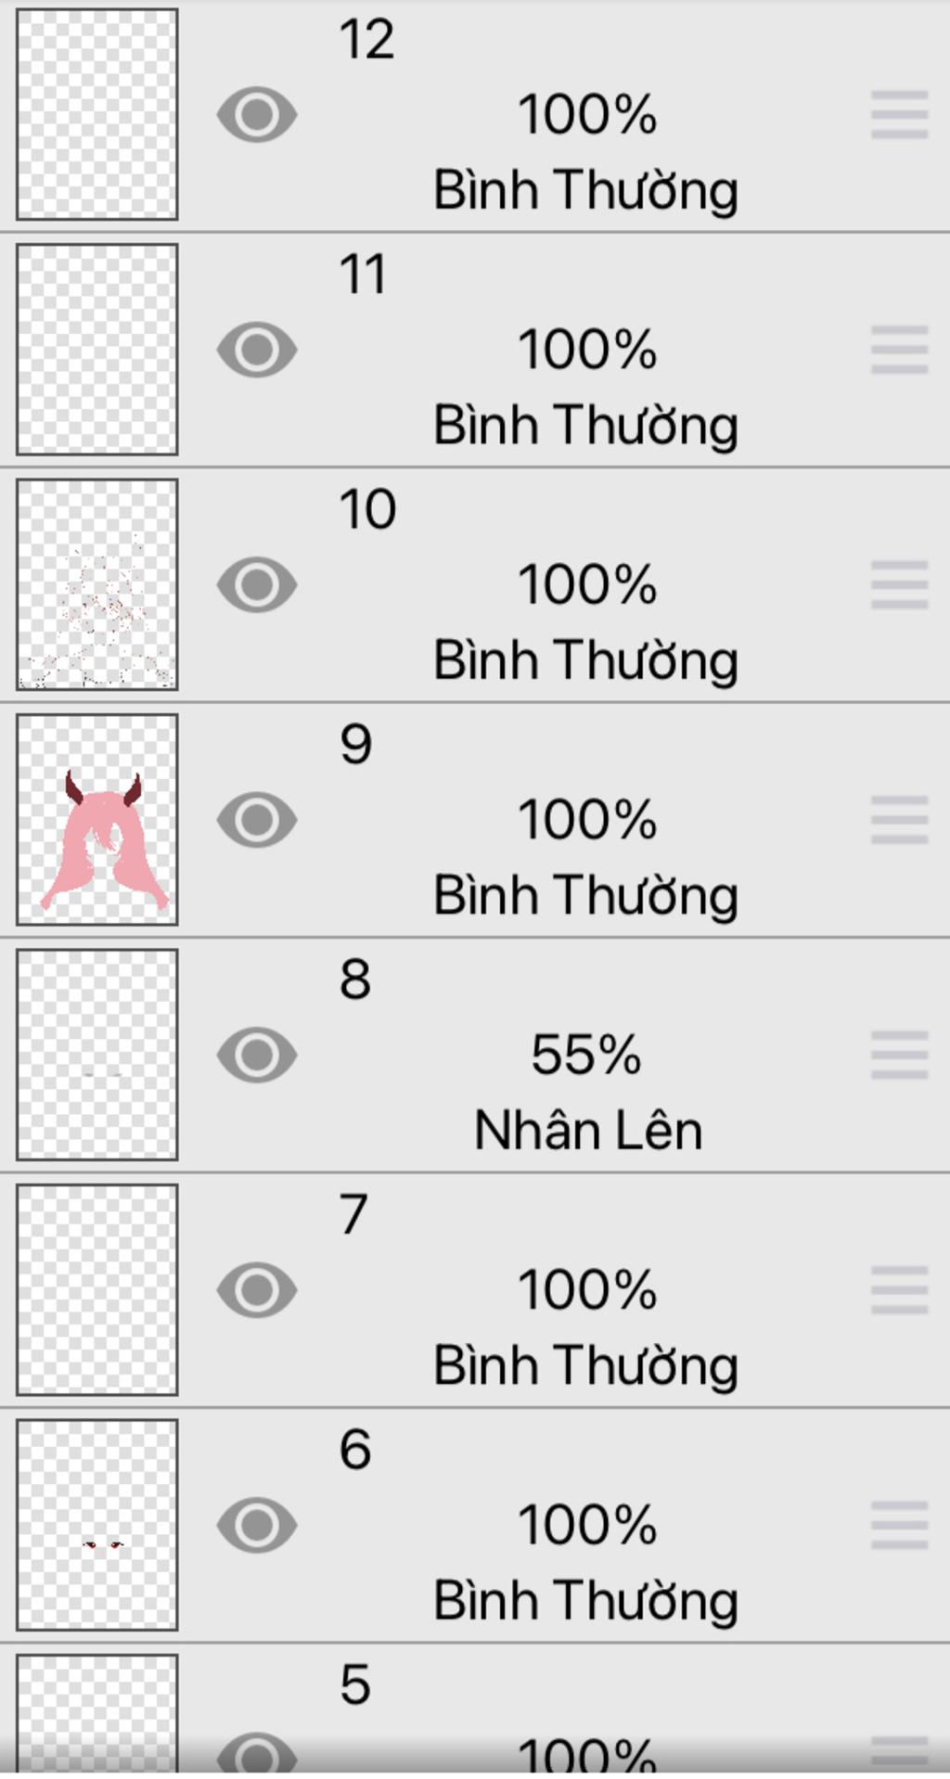Hide layer 12 using its eye icon
Screen dimensions: 950x1779
point(257,114)
